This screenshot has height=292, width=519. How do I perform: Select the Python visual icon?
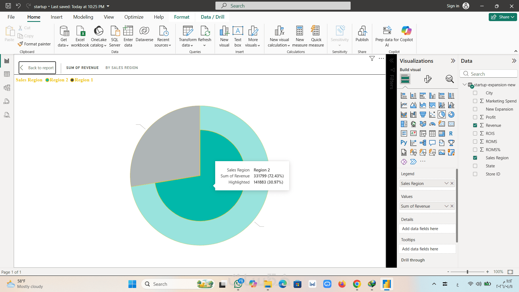404,142
